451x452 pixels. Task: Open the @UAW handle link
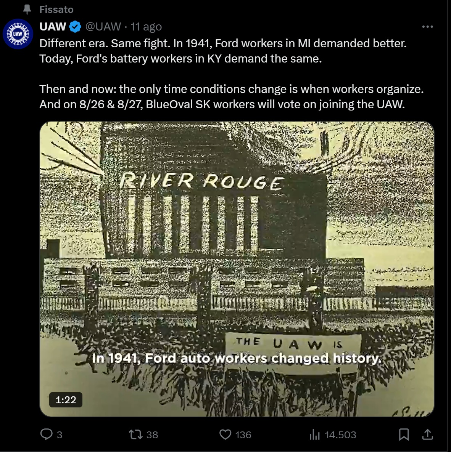pyautogui.click(x=103, y=27)
